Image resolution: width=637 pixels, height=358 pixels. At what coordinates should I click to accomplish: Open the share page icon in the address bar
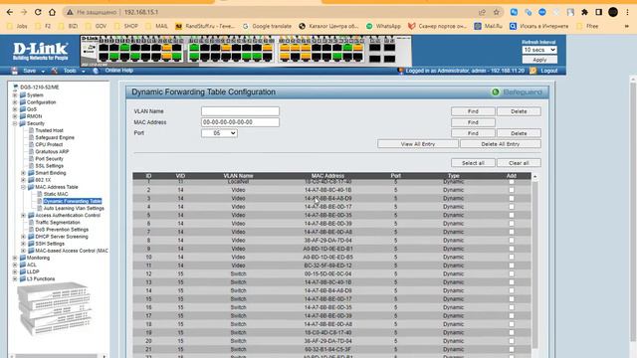pyautogui.click(x=482, y=12)
